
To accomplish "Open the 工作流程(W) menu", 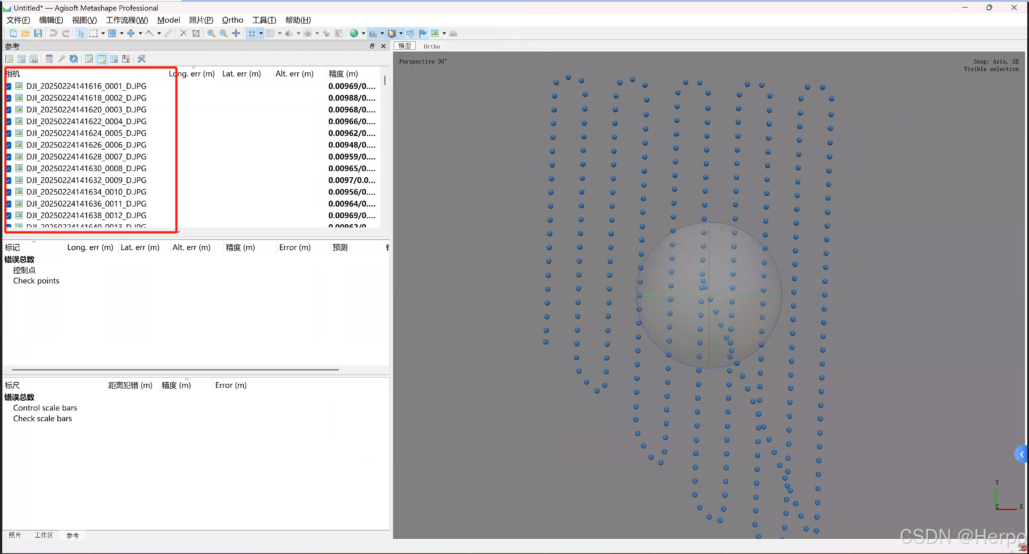I will pos(127,20).
